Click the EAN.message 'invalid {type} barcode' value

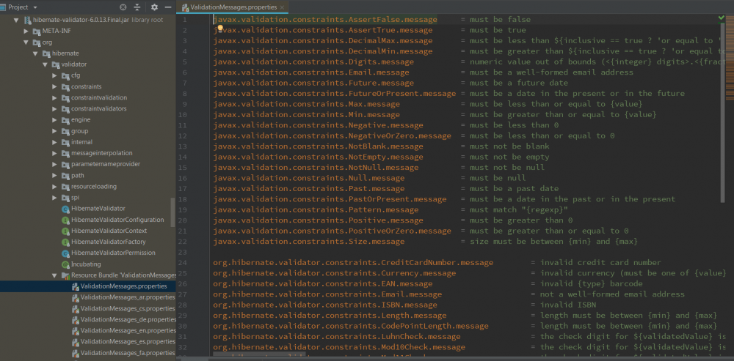pos(591,284)
